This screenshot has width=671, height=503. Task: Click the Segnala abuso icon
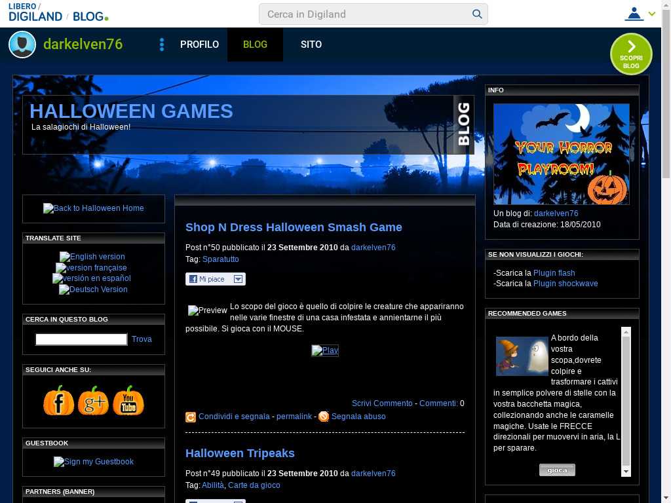click(x=324, y=417)
